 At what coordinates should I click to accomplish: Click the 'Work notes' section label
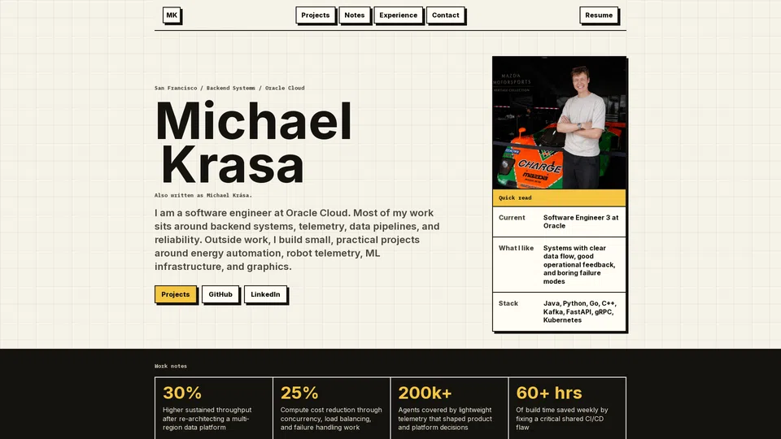pos(171,366)
